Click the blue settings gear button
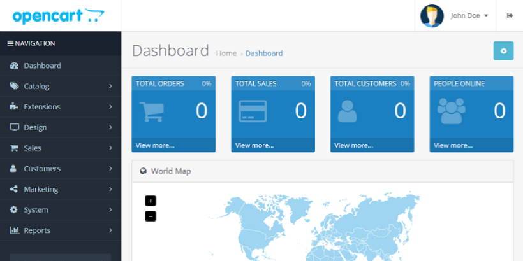Screen dimensions: 523x261 (503, 51)
